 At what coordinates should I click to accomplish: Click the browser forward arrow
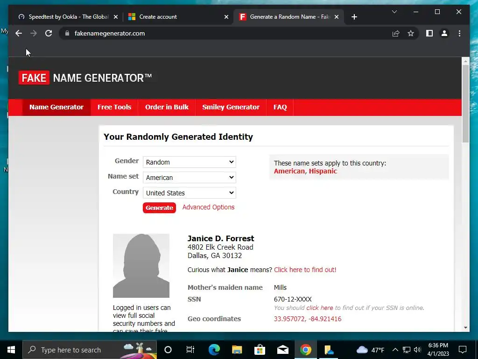pyautogui.click(x=34, y=33)
